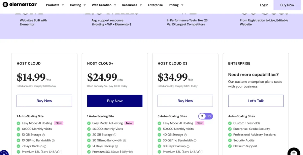Click 'In Performance Tests, Nov 23' text
This screenshot has width=303, height=155.
(x=187, y=20)
